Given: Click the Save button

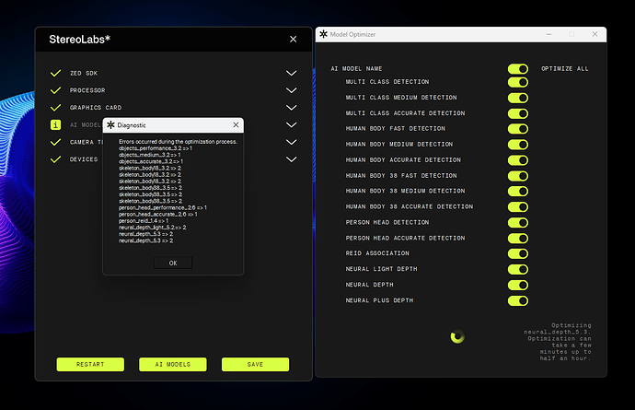Looking at the screenshot, I should (x=255, y=364).
